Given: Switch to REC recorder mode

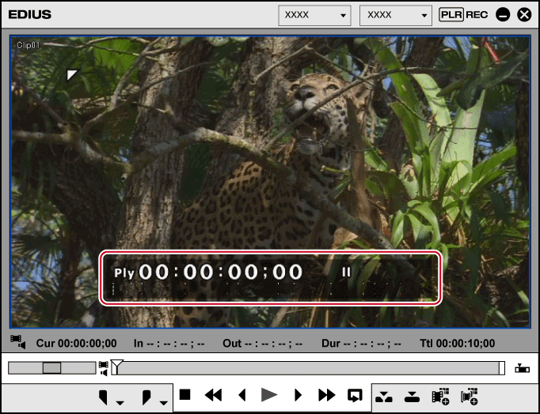Looking at the screenshot, I should point(477,15).
